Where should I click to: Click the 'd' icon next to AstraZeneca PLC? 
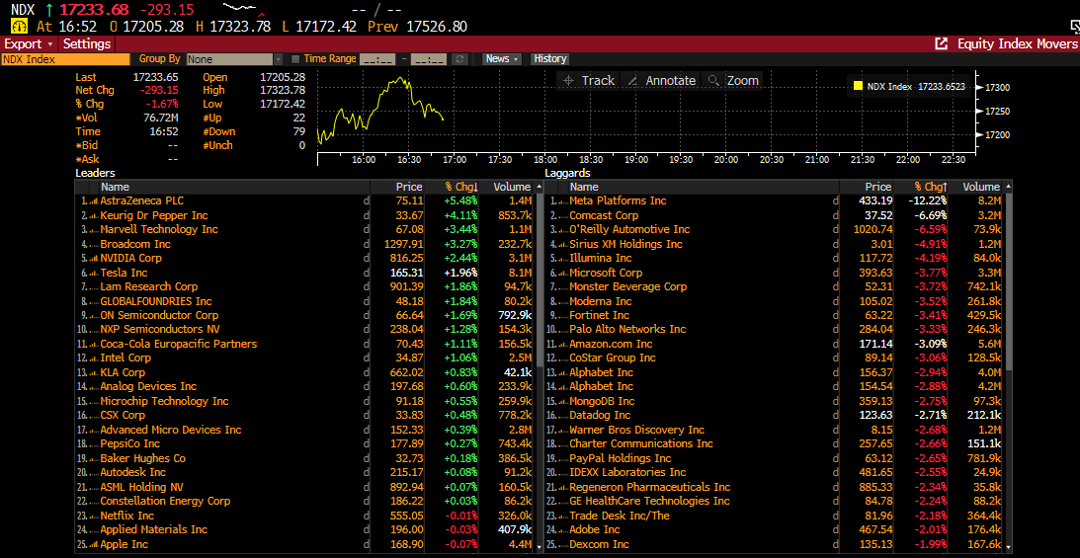tap(366, 200)
